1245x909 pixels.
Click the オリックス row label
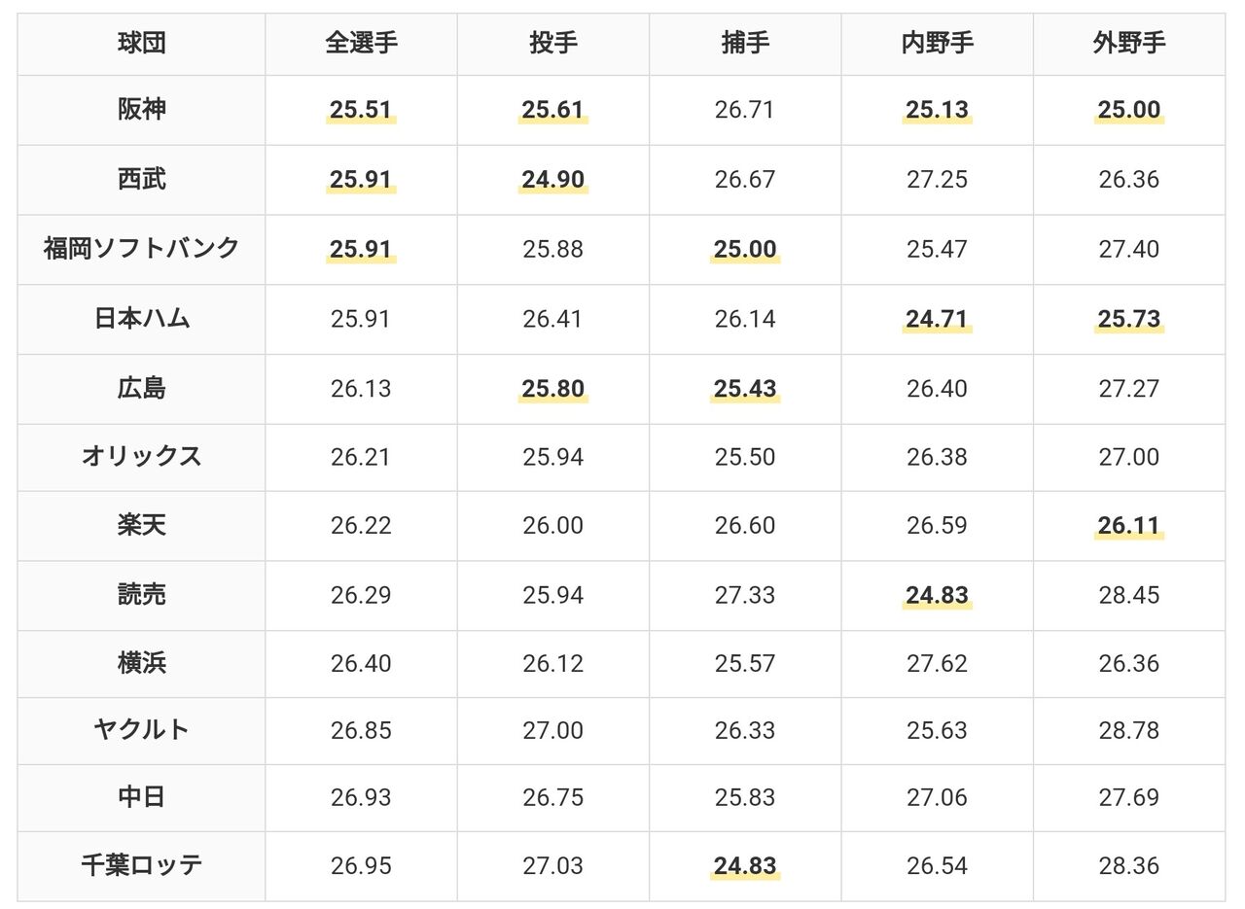pyautogui.click(x=141, y=457)
